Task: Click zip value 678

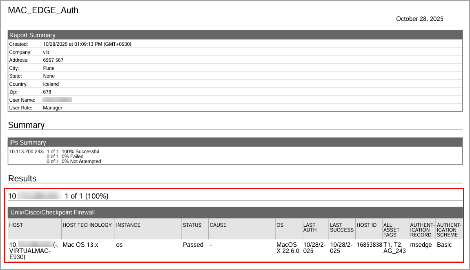Action: tap(47, 92)
